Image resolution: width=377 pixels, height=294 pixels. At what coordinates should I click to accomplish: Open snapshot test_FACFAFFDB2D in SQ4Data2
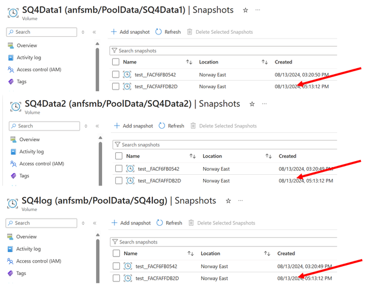point(159,181)
